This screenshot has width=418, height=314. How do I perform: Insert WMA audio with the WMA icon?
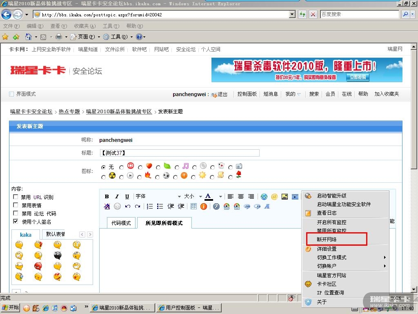(x=237, y=206)
